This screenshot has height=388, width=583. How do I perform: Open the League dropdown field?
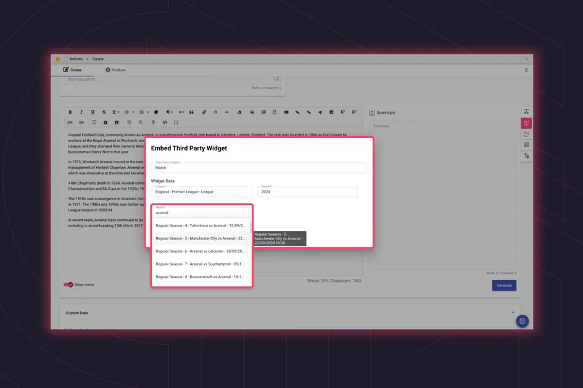pyautogui.click(x=201, y=192)
